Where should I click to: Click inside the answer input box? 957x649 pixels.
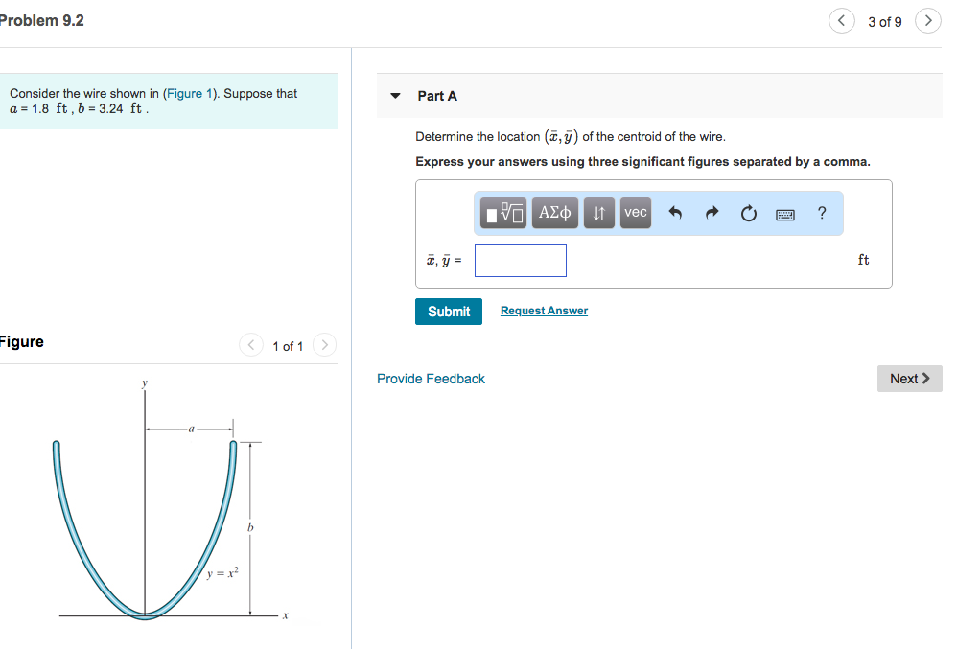point(520,260)
